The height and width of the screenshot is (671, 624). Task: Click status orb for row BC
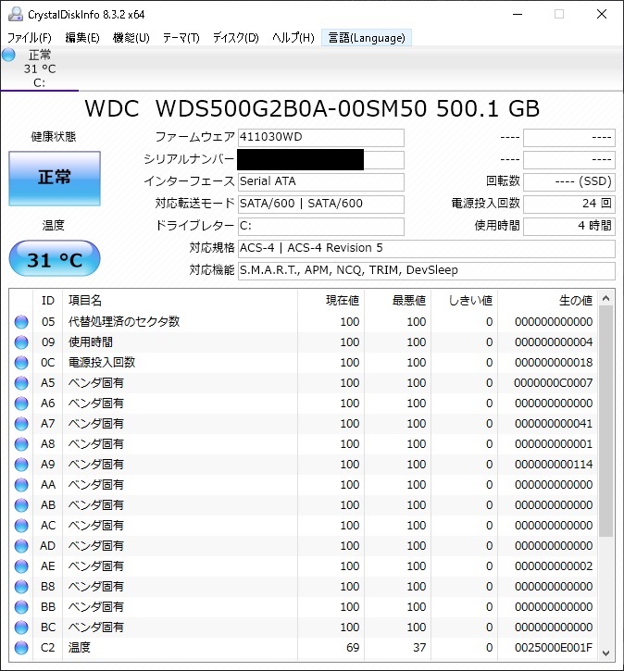21,628
